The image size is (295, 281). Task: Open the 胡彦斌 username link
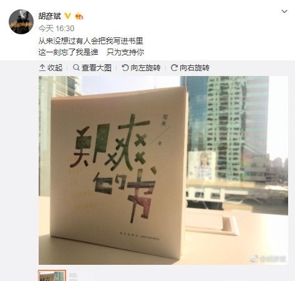point(49,16)
